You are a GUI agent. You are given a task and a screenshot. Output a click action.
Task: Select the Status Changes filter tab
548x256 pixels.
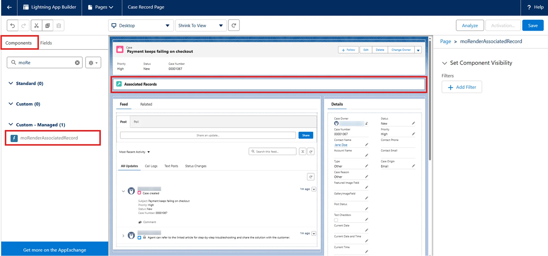click(x=196, y=166)
